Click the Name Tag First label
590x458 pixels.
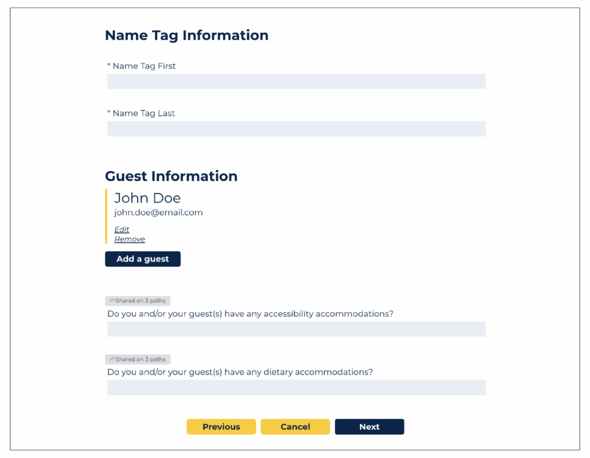coord(144,66)
